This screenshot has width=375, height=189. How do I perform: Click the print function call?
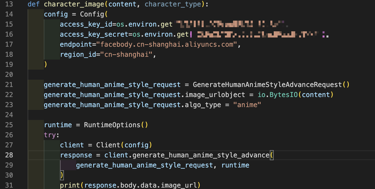[x=70, y=185]
